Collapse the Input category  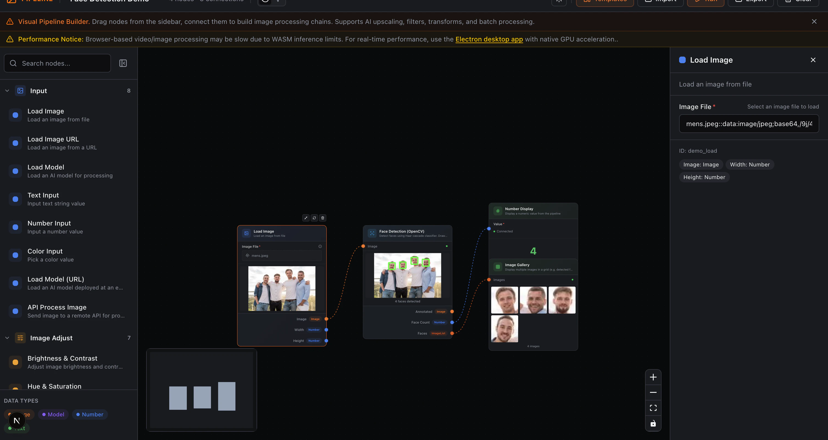pyautogui.click(x=7, y=91)
